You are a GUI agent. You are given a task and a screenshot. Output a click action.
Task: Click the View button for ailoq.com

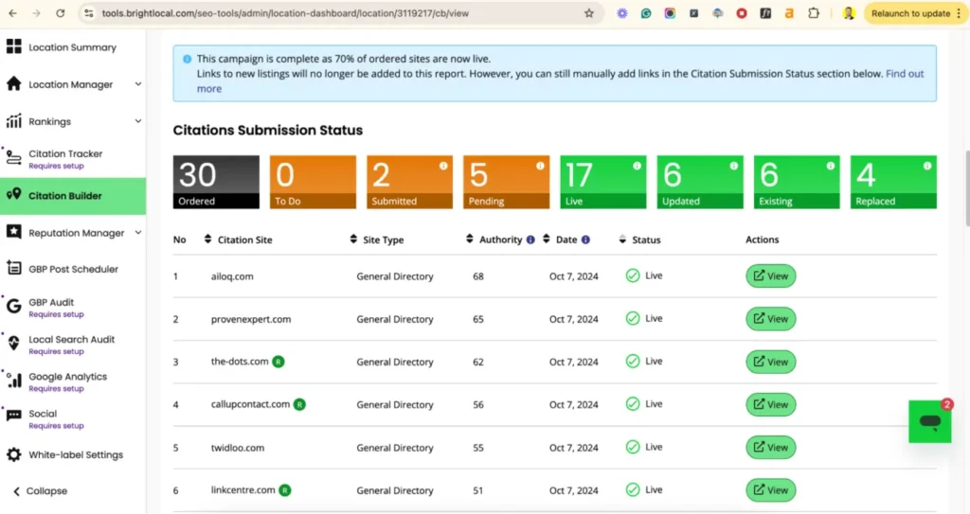tap(770, 276)
